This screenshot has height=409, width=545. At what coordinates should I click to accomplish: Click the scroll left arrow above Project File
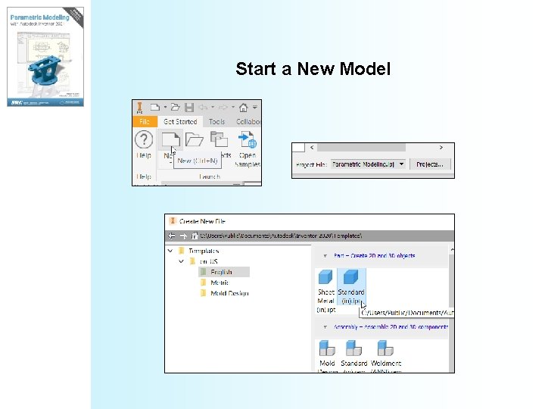(312, 148)
